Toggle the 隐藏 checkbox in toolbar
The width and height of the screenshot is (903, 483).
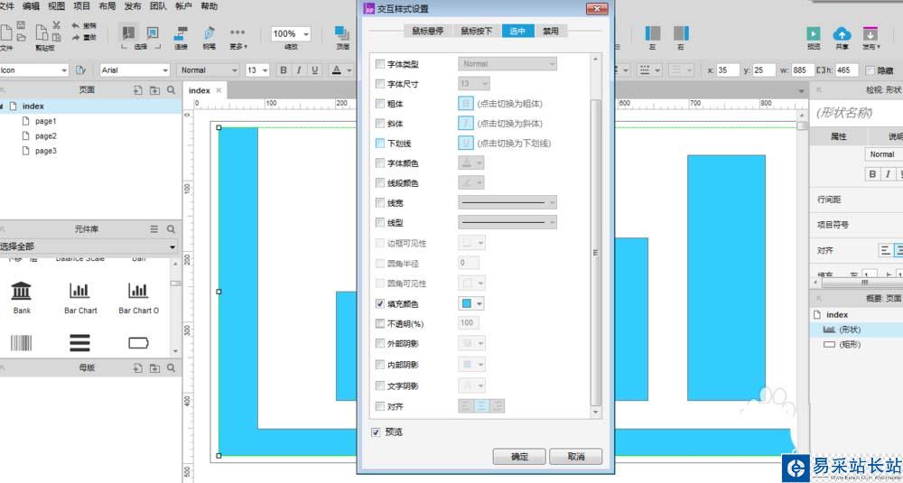[870, 70]
